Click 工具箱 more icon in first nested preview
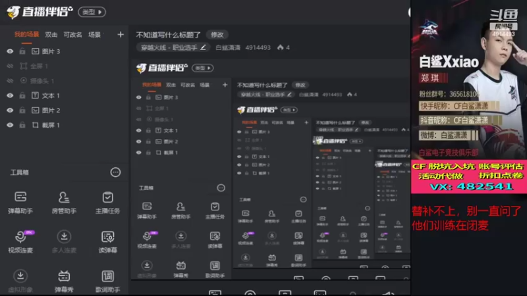Screen dimensions: 527x296 221,188
